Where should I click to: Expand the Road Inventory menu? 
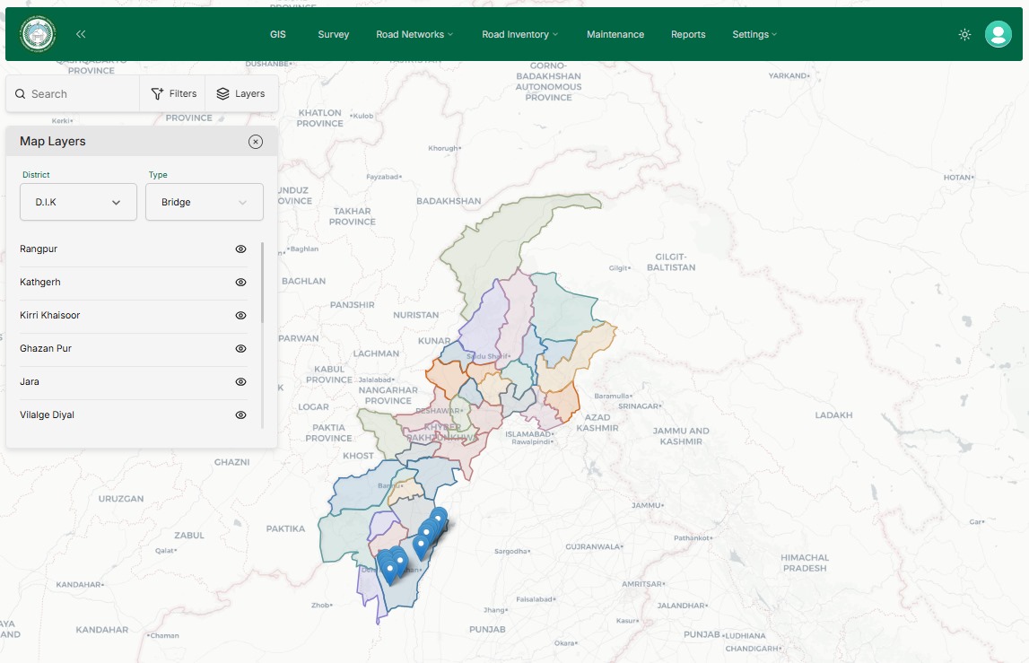(519, 34)
